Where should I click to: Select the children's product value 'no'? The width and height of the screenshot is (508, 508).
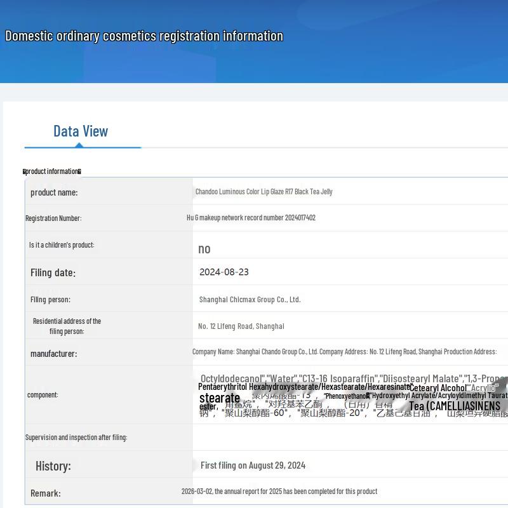pos(204,249)
